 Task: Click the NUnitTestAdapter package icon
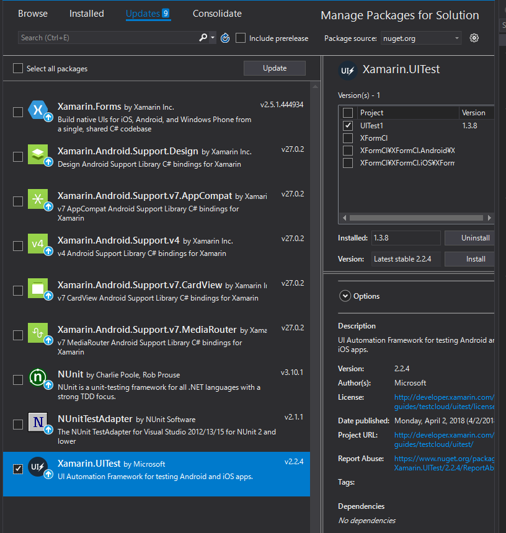(x=38, y=422)
